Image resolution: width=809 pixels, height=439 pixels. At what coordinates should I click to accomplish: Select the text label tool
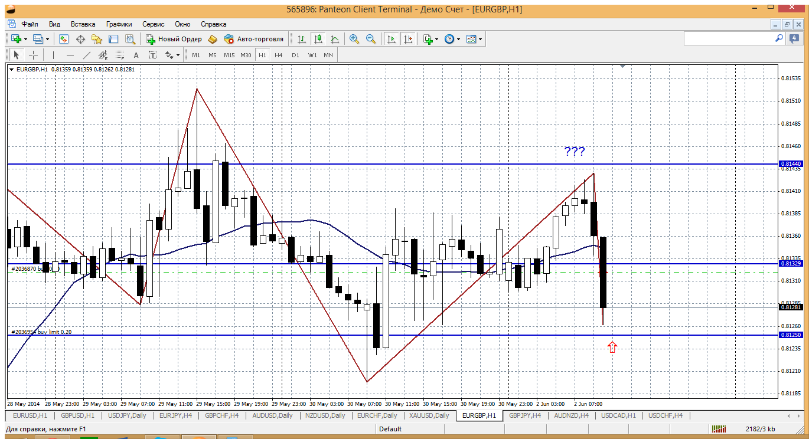[152, 55]
